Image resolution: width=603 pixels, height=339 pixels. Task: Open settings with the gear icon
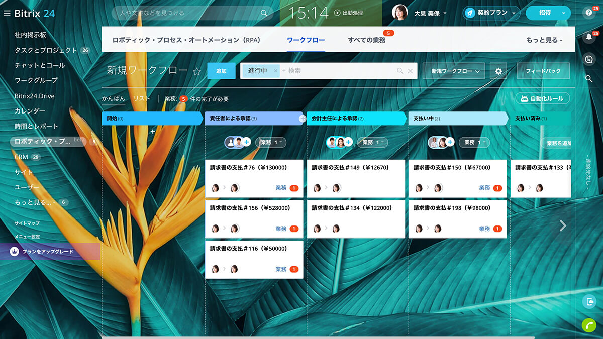point(498,71)
